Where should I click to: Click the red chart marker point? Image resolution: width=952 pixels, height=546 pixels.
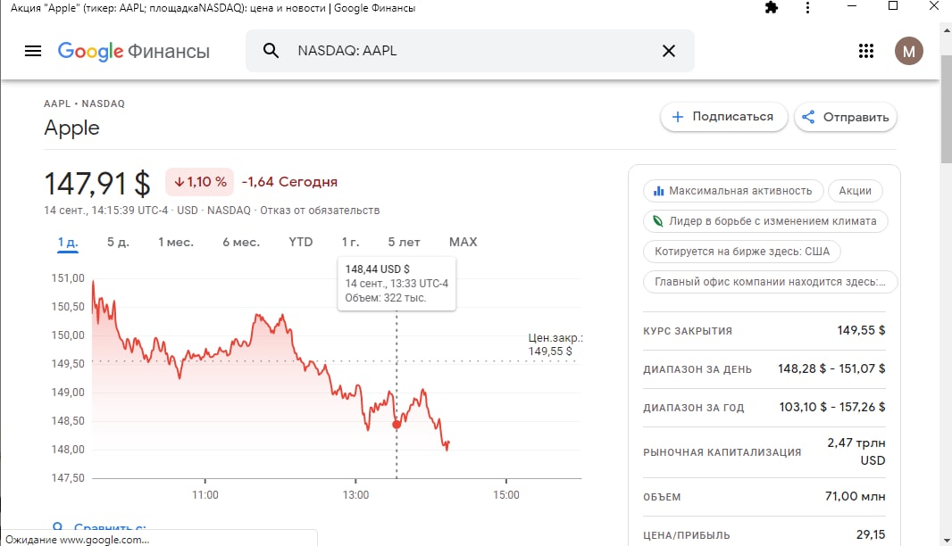[397, 425]
